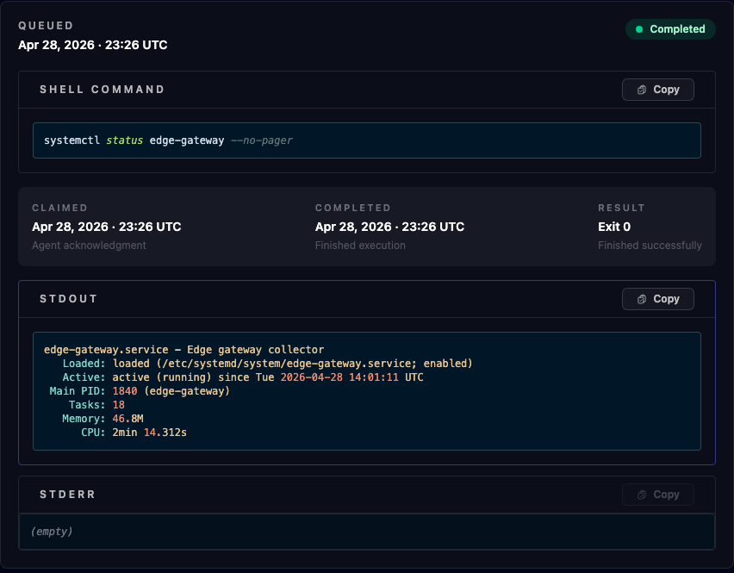Click the timestamp '2026-04-28 14:01:11'
The image size is (734, 573).
[x=339, y=377]
